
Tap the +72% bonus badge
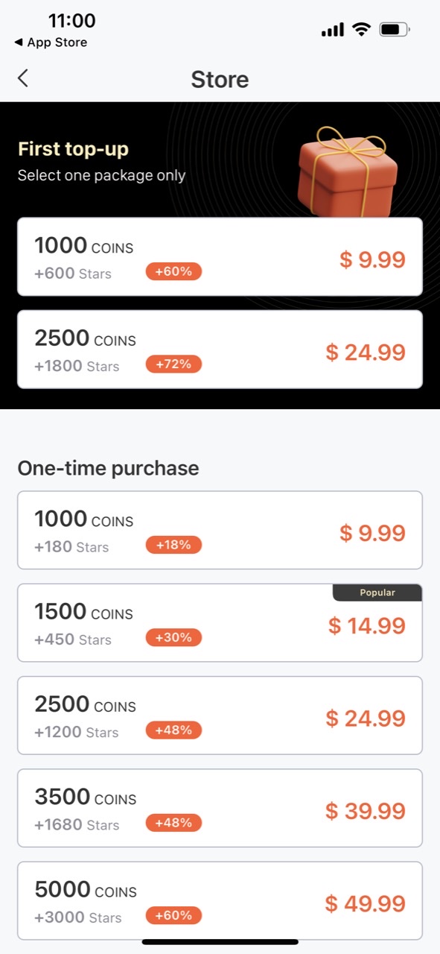[173, 364]
